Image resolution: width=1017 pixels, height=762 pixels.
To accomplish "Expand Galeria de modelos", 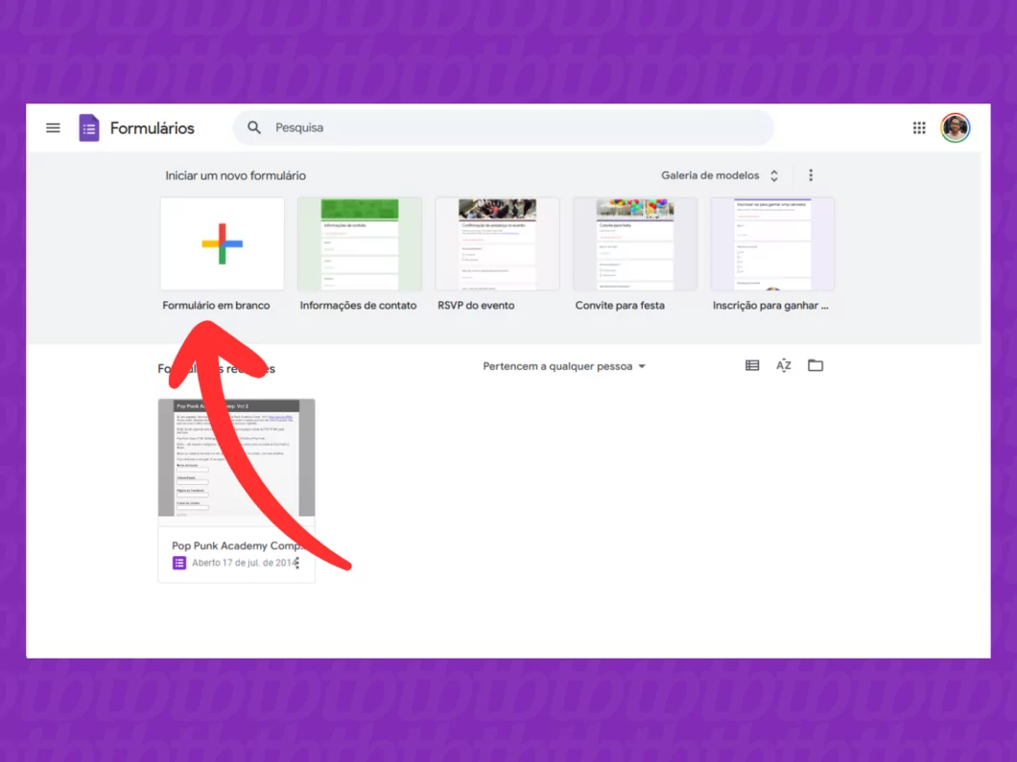I will pyautogui.click(x=720, y=175).
